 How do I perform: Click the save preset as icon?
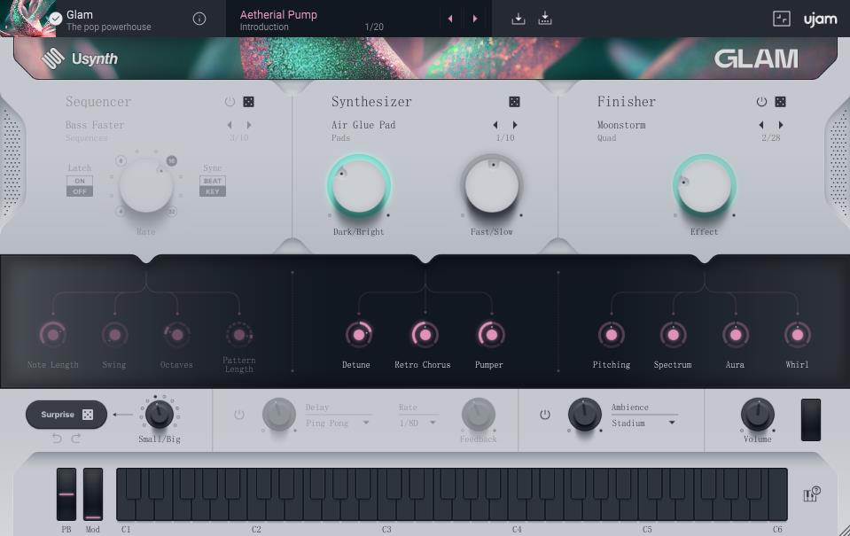click(545, 19)
